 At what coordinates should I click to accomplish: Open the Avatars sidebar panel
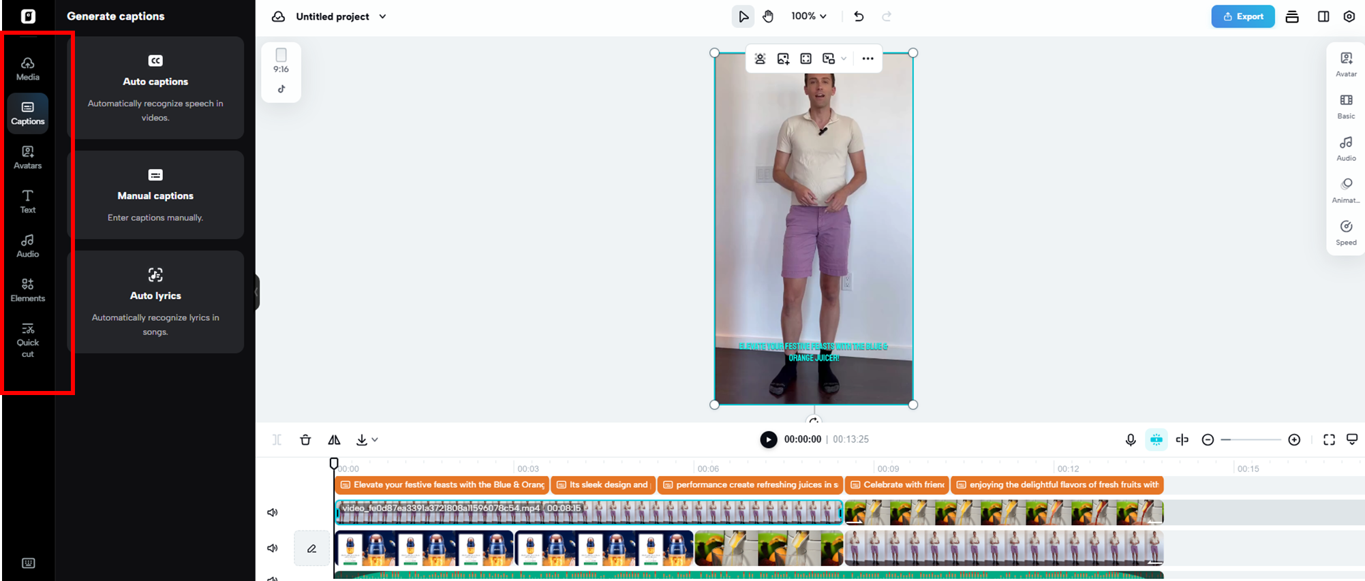[x=28, y=157]
